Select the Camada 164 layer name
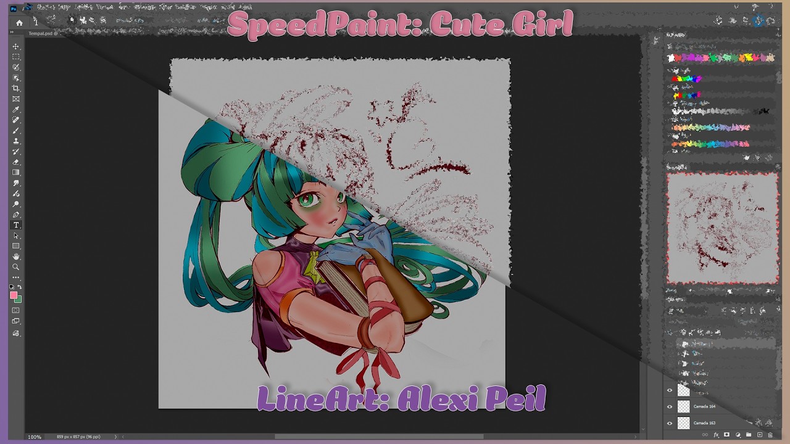 click(704, 406)
